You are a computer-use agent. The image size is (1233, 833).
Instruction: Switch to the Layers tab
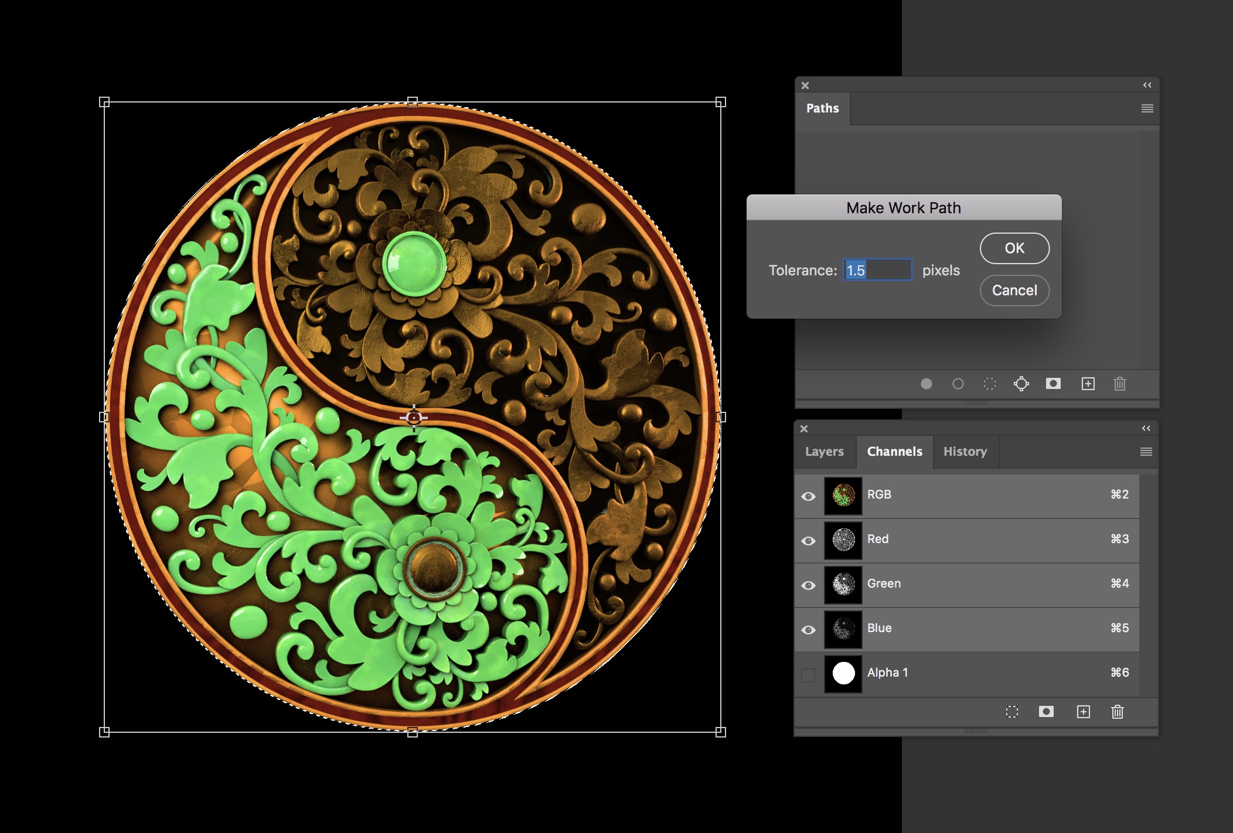[x=825, y=452]
